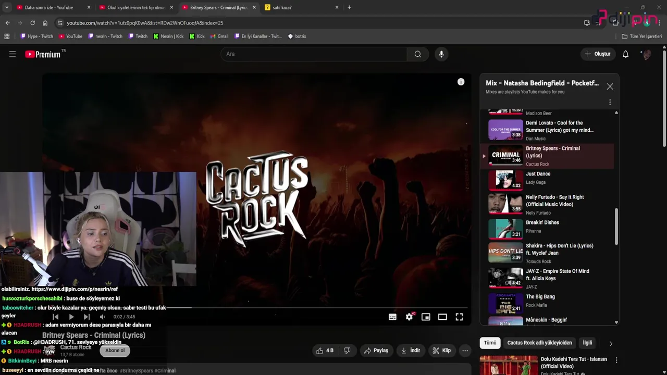Open the apps grid in bookmarks bar
667x375 pixels.
7,36
